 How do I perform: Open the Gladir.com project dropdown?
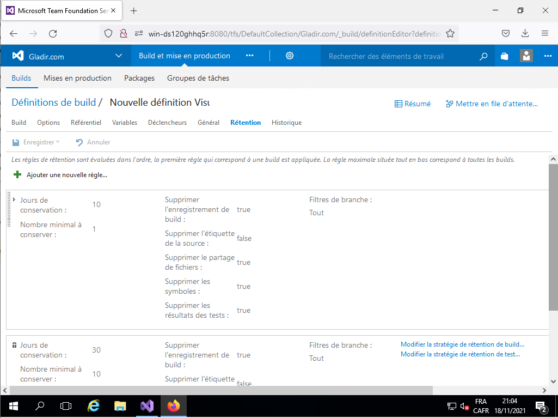coord(119,56)
